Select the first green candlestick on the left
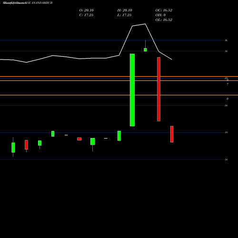This screenshot has height=238, width=238. (x=13, y=148)
